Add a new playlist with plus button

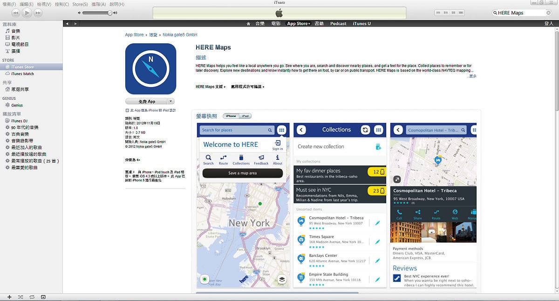(9, 297)
